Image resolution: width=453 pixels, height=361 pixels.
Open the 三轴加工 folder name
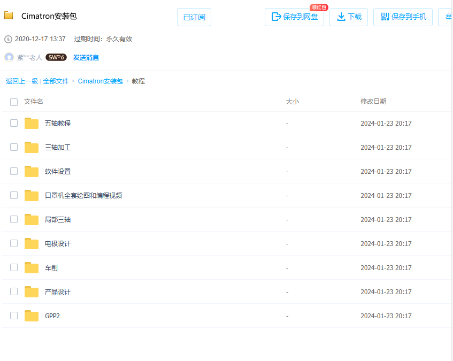point(58,148)
